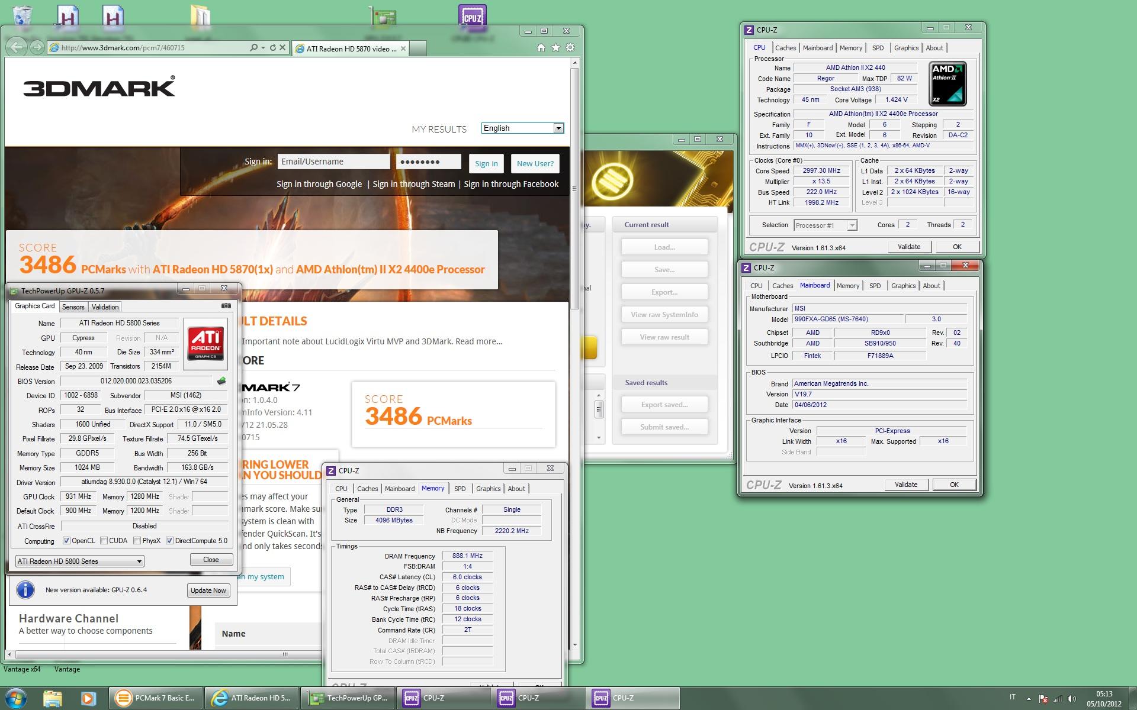Click the browser forward arrow button
1137x710 pixels.
pyautogui.click(x=37, y=47)
